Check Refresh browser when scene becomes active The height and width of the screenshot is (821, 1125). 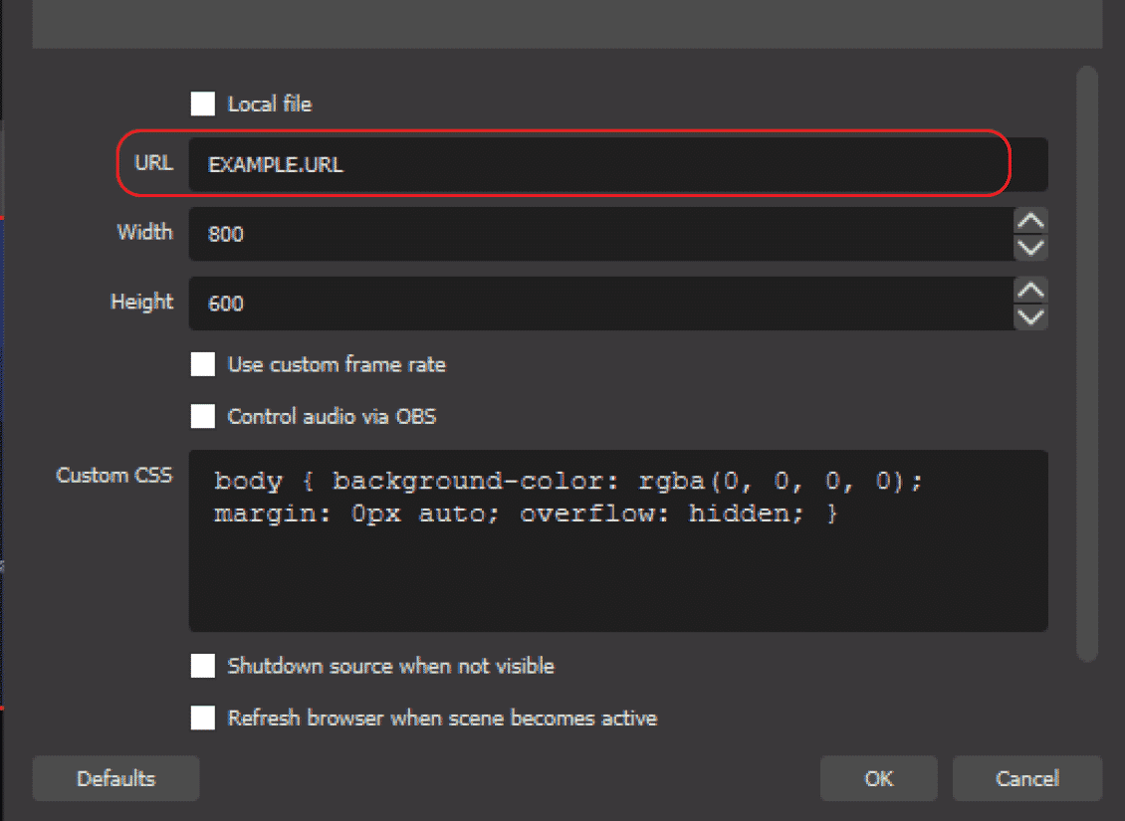202,718
